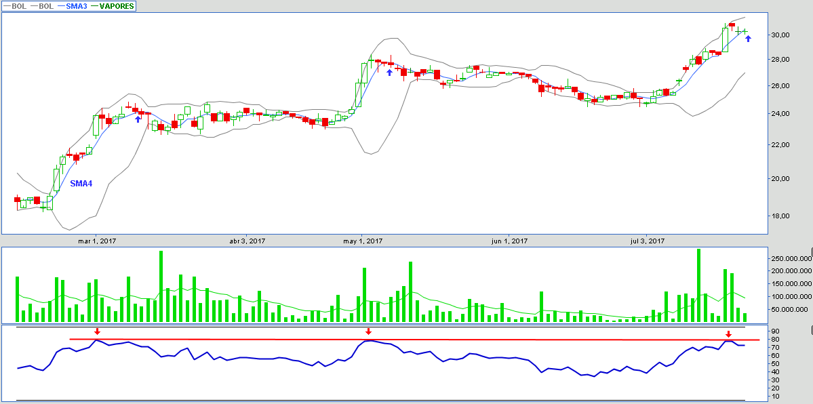Click the 20,00 price axis label

pyautogui.click(x=780, y=178)
